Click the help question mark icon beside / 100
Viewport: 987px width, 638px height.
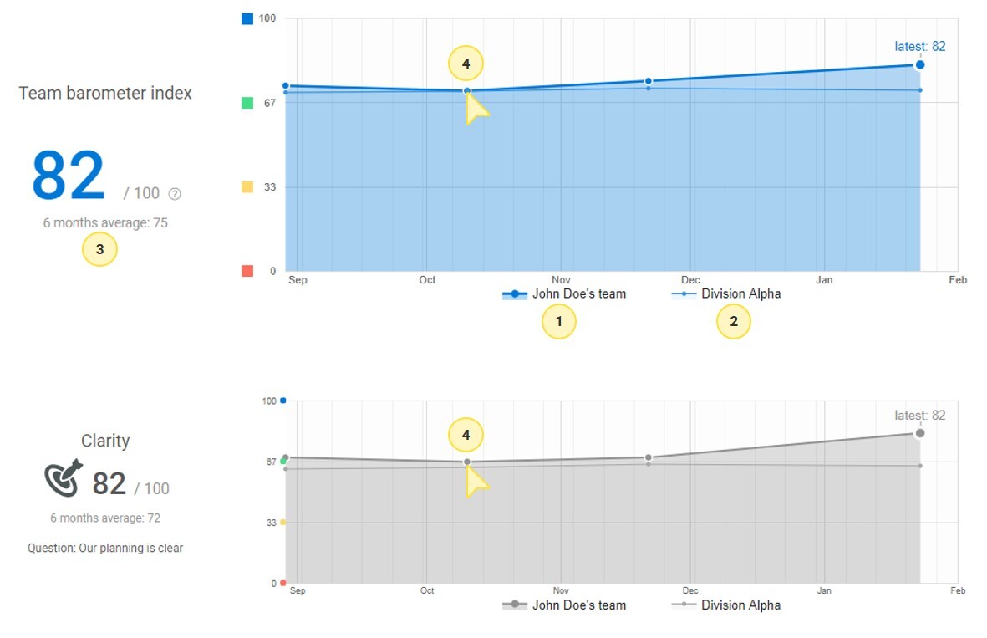pyautogui.click(x=175, y=194)
